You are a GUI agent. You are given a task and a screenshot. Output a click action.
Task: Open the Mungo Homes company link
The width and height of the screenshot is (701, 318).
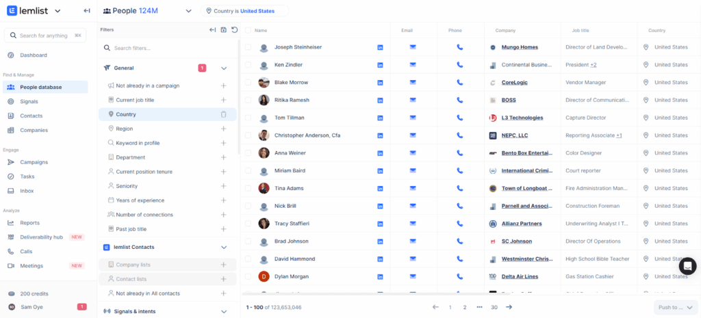520,47
